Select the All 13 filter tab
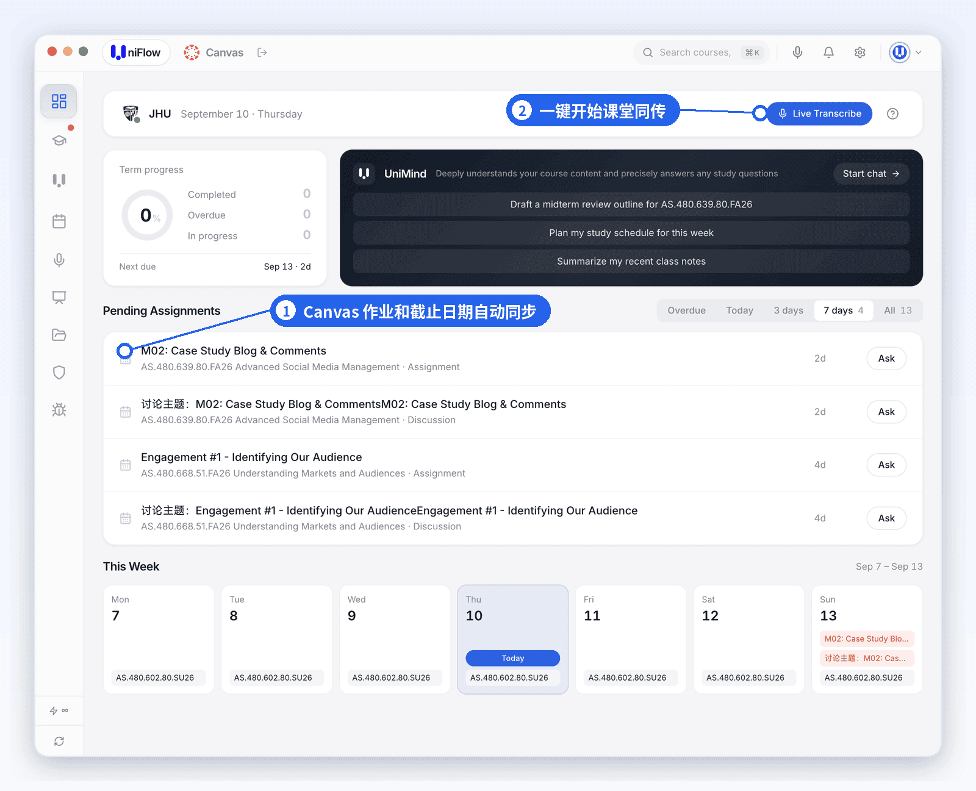Screen dimensions: 976x791 click(x=898, y=310)
